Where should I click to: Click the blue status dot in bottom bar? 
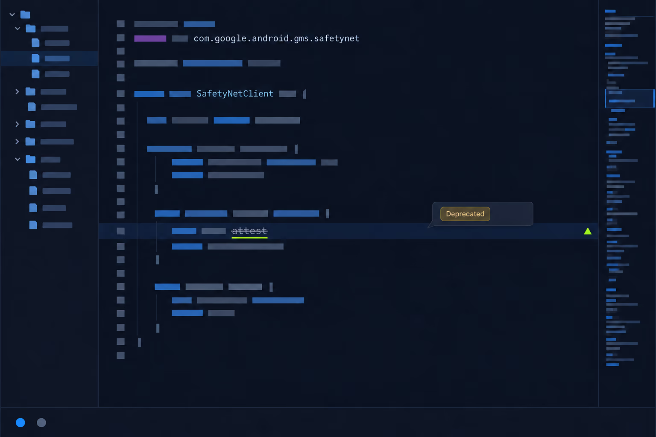(20, 422)
